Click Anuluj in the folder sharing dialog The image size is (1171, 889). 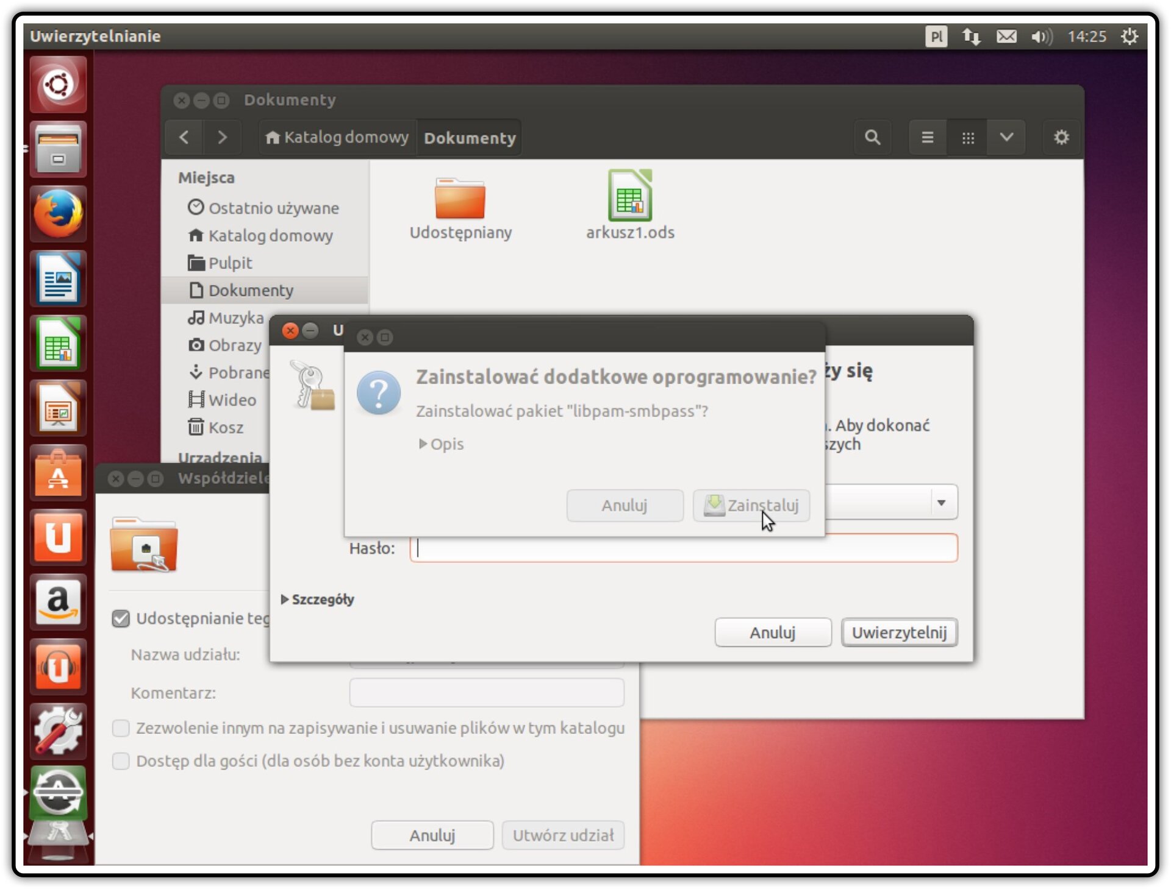[432, 835]
